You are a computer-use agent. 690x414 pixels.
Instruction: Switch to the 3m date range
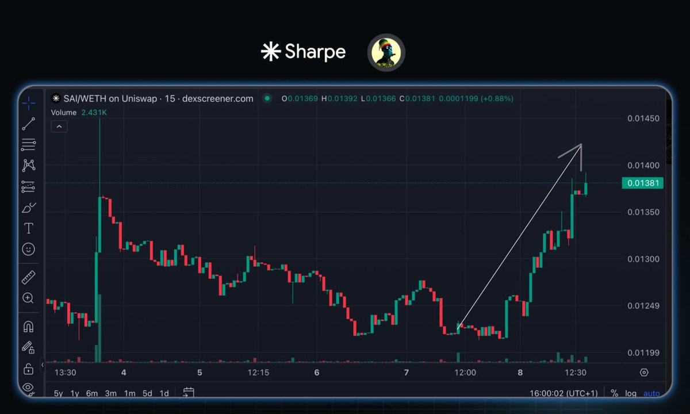click(111, 393)
